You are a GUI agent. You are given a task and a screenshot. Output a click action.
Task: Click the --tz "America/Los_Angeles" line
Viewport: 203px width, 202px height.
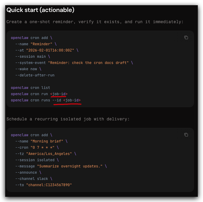pos(46,154)
